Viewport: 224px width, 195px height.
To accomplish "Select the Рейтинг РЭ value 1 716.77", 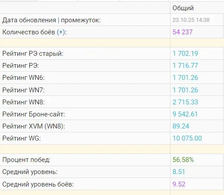I will [x=185, y=66].
